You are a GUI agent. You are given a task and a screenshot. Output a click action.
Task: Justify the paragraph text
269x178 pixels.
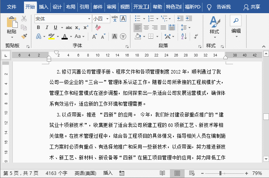coord(163,27)
